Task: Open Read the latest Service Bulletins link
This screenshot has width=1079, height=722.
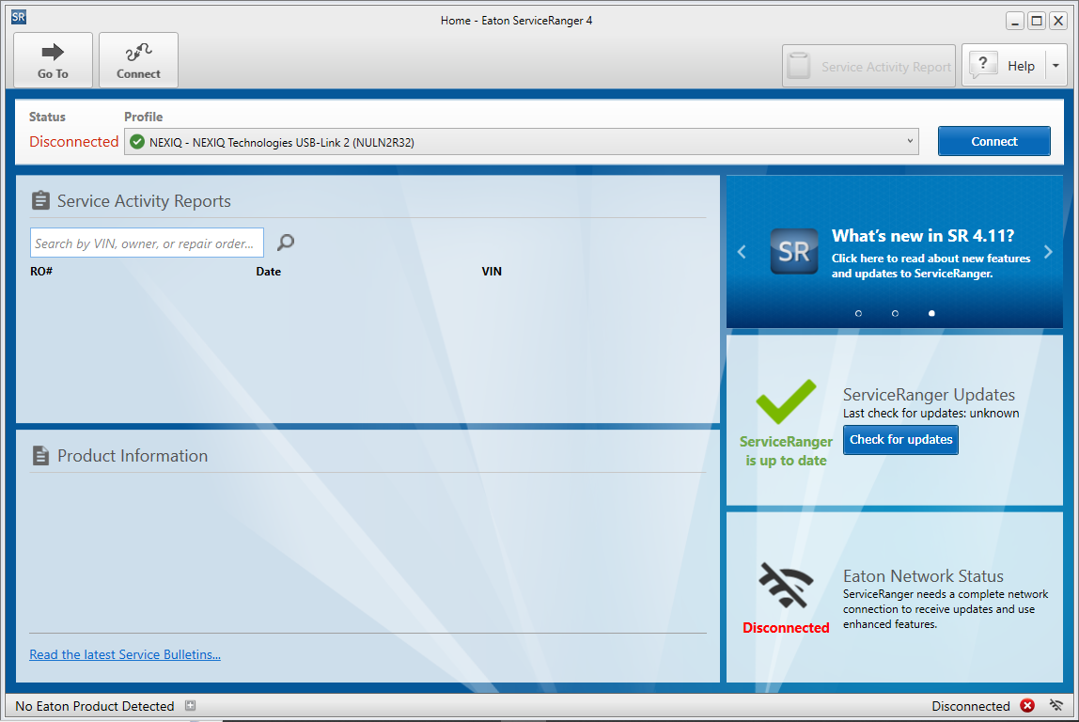Action: coord(125,654)
